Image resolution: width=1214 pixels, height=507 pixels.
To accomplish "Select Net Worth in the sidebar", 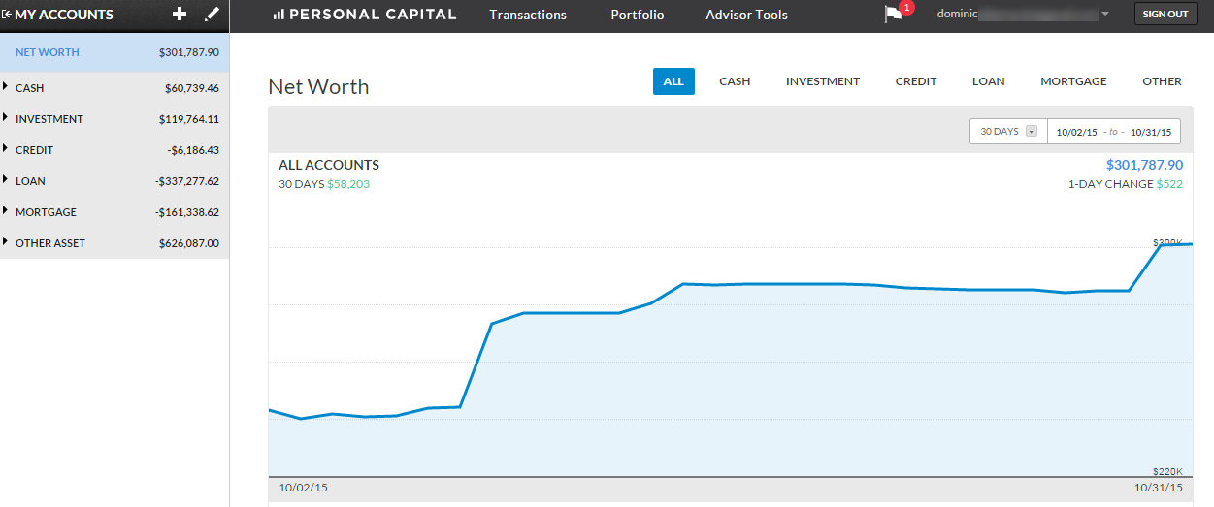I will (x=115, y=52).
